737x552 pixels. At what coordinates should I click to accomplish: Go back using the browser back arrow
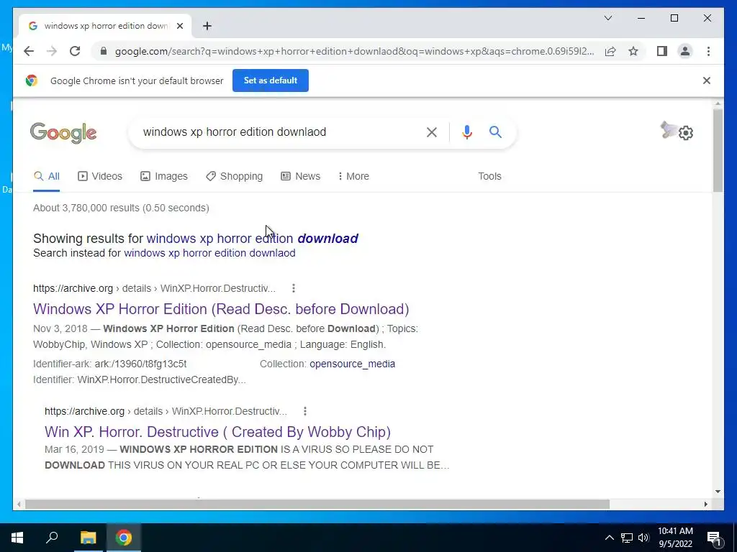29,51
